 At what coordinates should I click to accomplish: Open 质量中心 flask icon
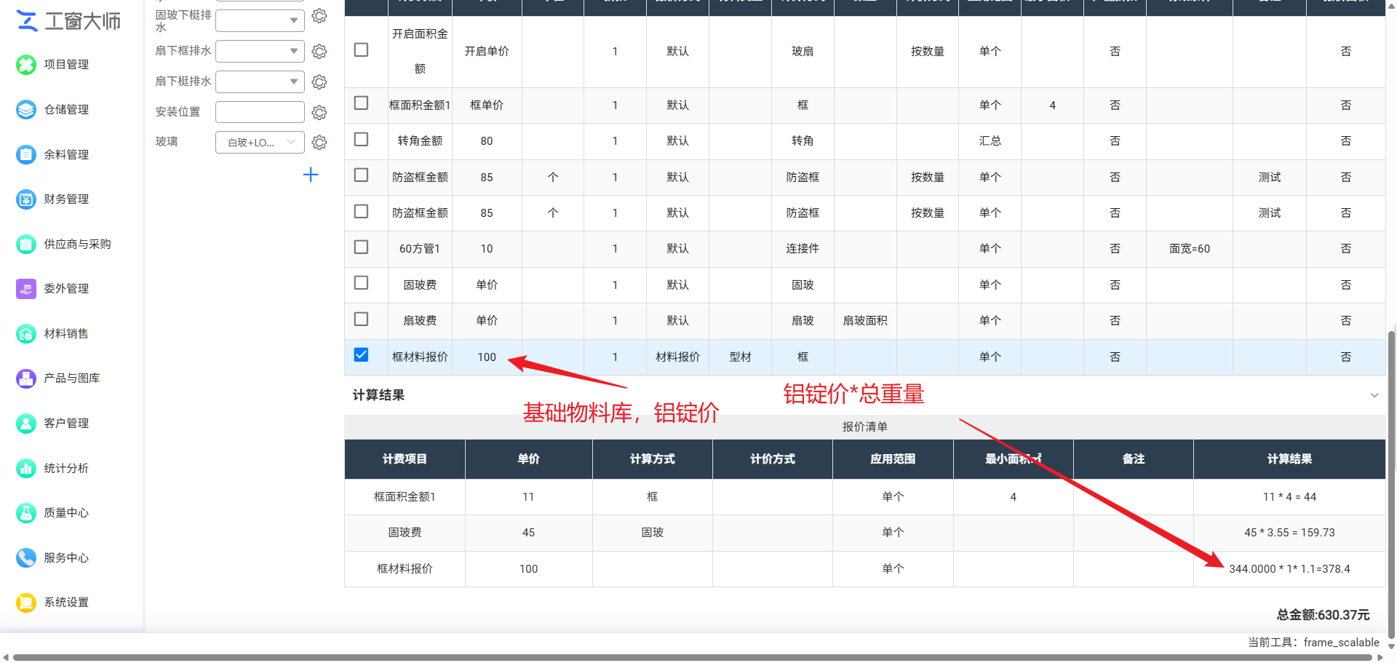(26, 513)
